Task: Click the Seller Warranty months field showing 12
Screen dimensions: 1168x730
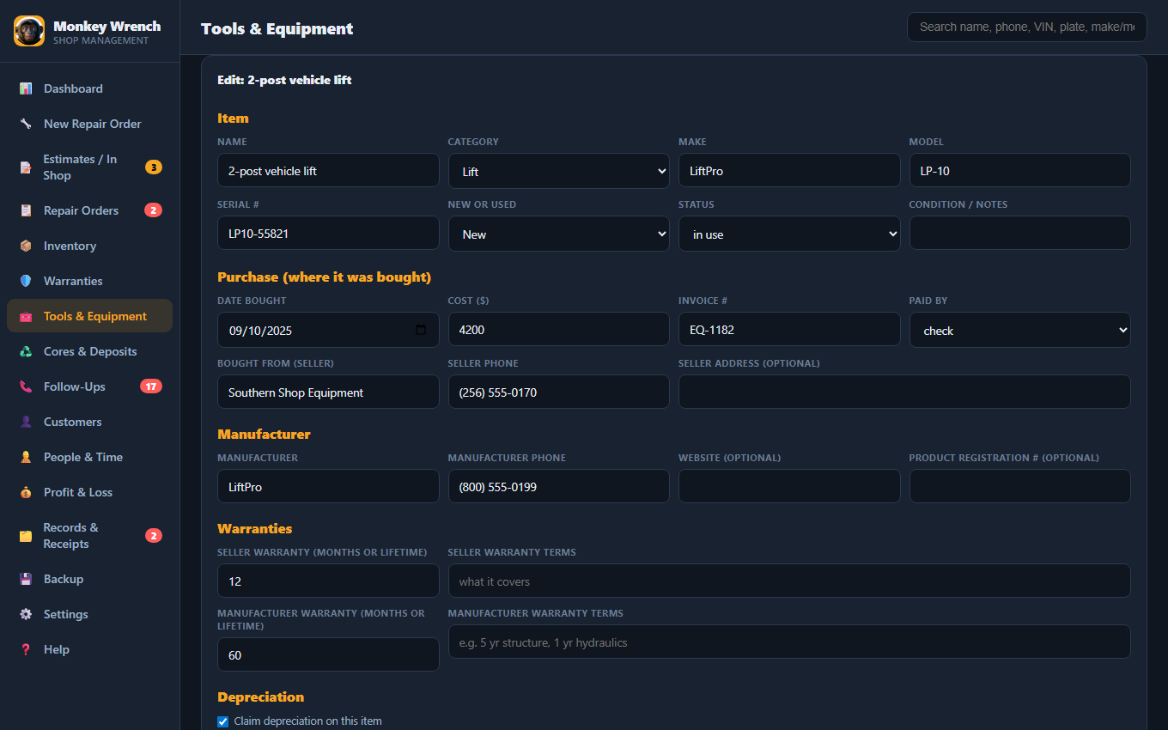Action: pos(328,581)
